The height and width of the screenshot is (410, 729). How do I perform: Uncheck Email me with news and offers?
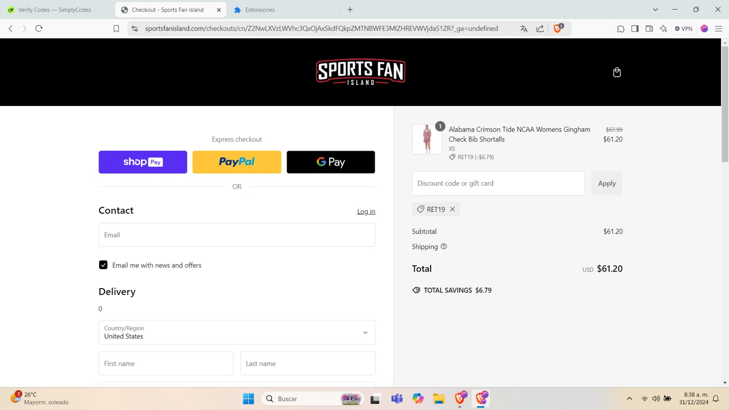click(x=103, y=265)
